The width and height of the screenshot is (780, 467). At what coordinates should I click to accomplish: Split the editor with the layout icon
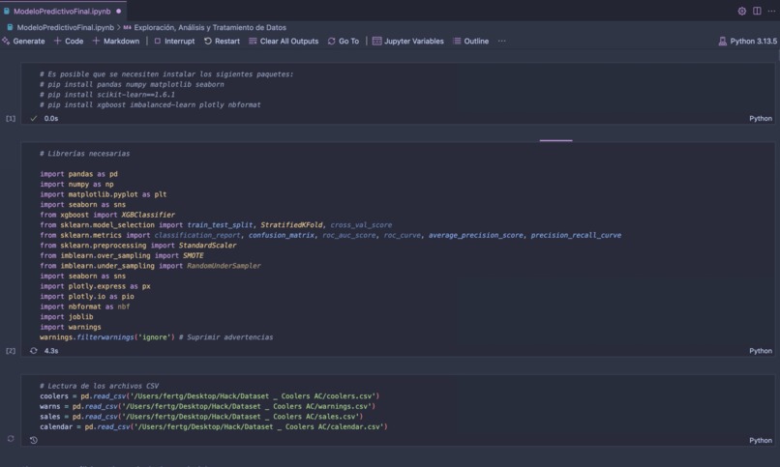click(x=757, y=11)
